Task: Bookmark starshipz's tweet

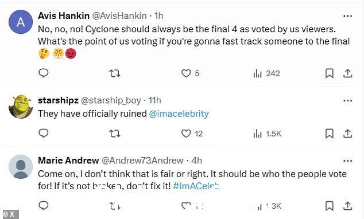Action: coord(329,134)
